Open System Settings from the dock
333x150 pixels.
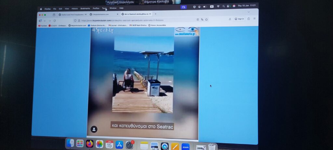pos(130,145)
